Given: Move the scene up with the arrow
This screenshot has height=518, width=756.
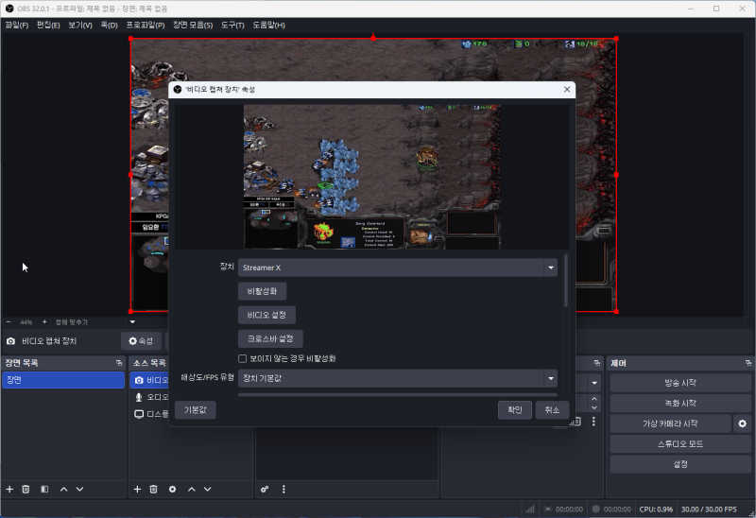Looking at the screenshot, I should pos(63,489).
